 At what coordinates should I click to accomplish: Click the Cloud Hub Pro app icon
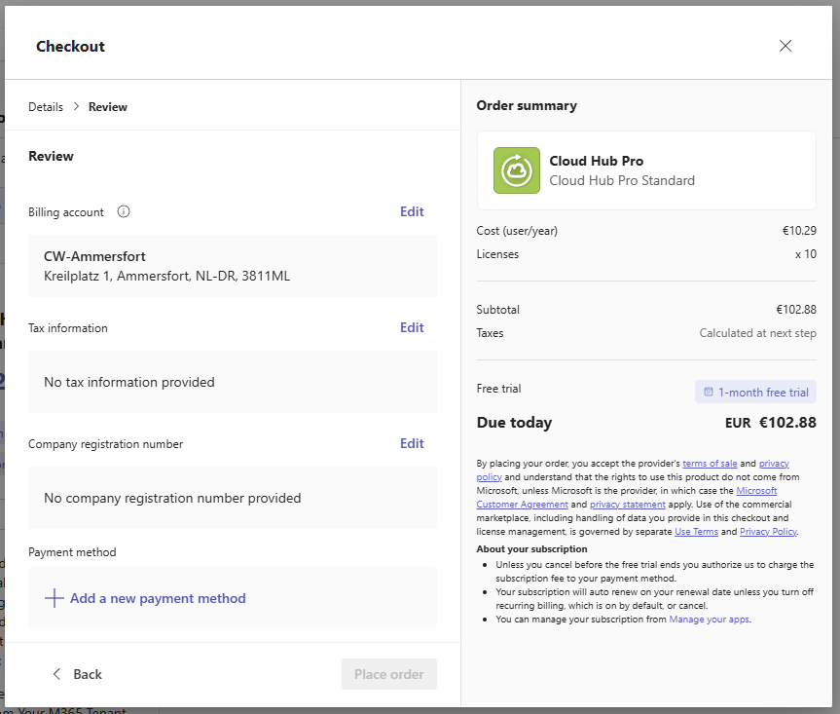[517, 170]
